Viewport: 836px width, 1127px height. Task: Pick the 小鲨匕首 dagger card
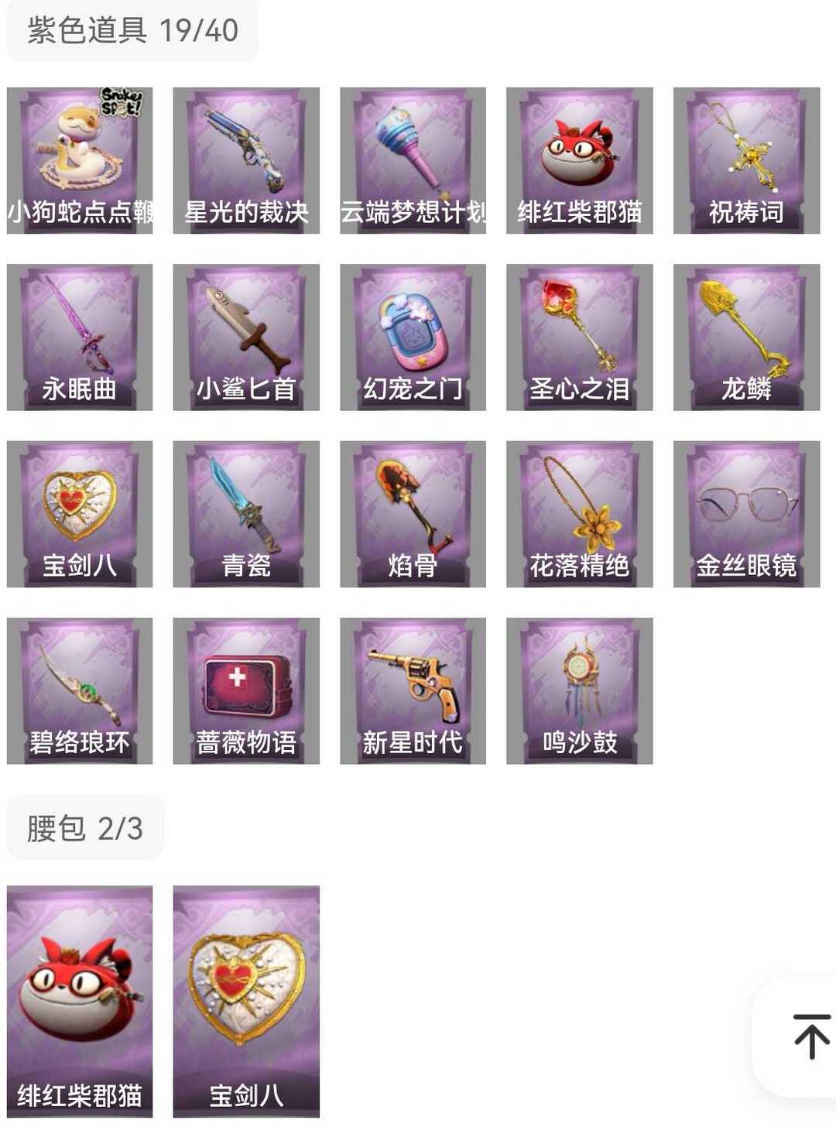tap(246, 337)
